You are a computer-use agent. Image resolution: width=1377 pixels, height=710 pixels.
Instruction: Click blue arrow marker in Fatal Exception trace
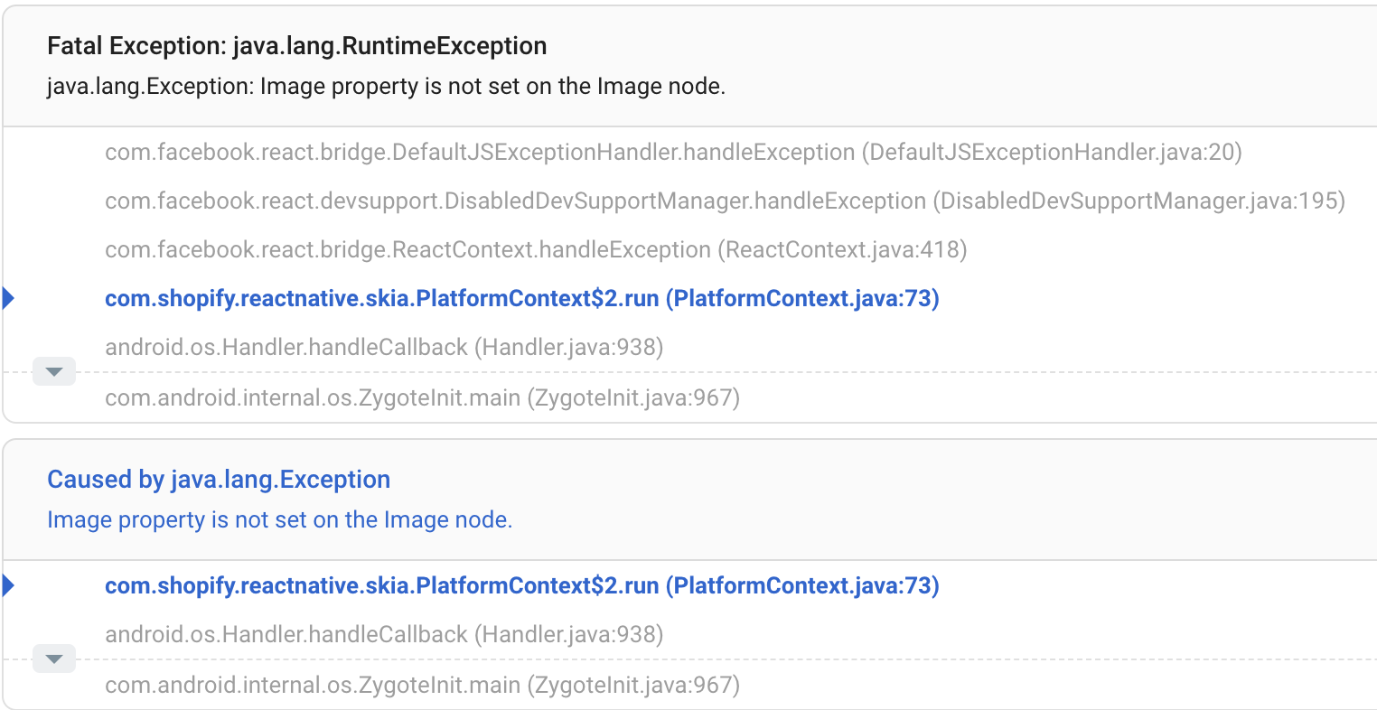pyautogui.click(x=9, y=298)
